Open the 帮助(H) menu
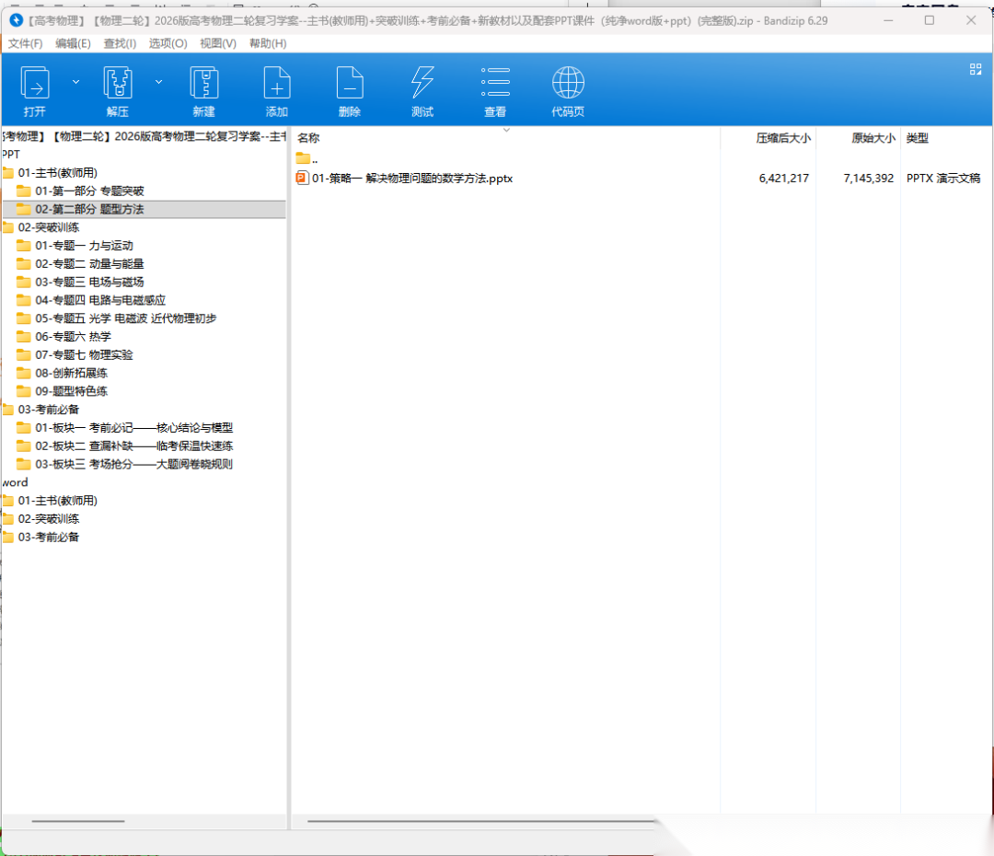Screen dimensions: 994x856 click(x=268, y=43)
